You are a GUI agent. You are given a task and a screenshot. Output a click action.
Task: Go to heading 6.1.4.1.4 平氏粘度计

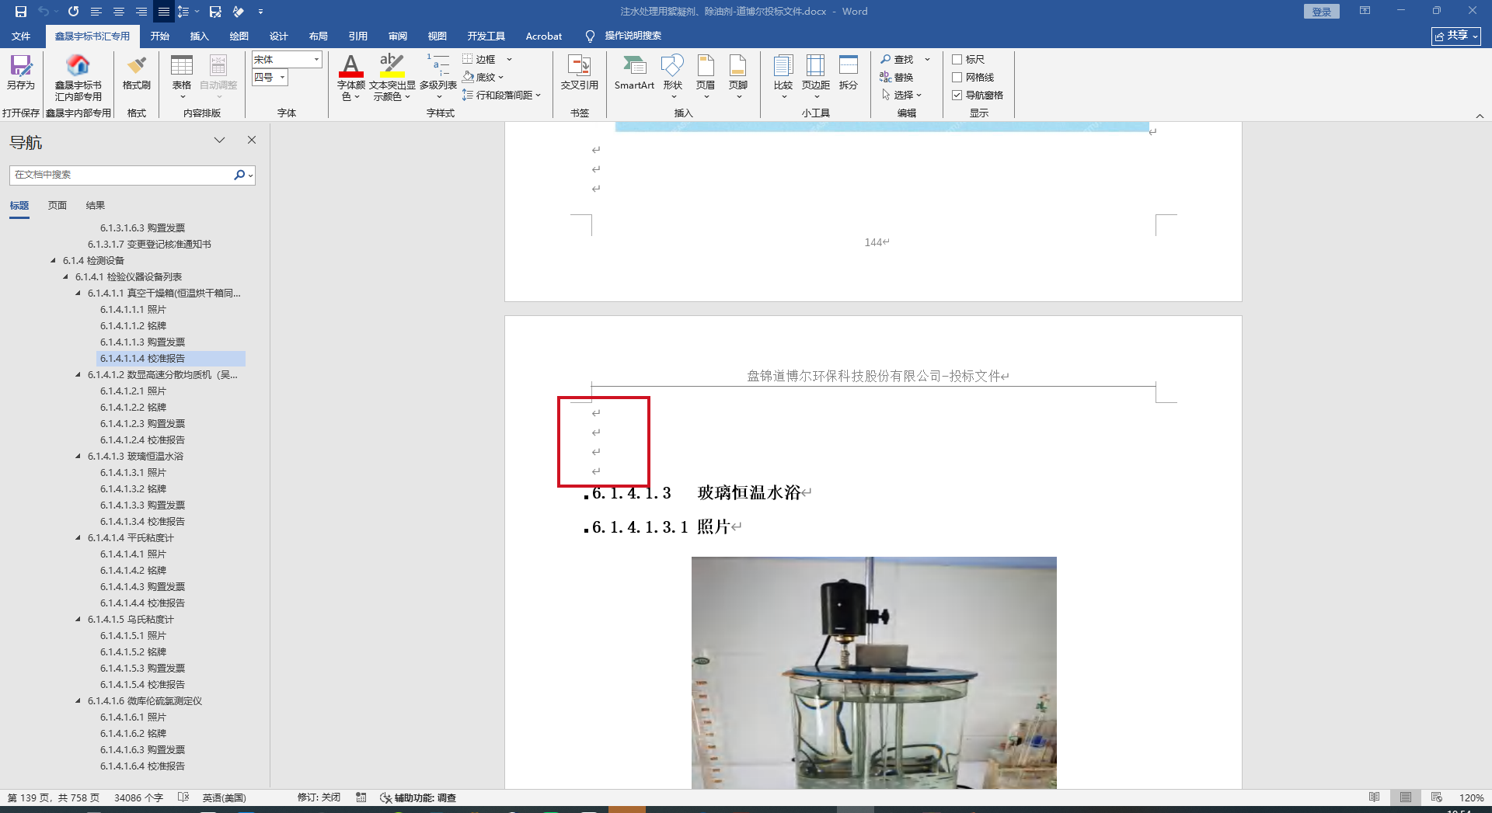(131, 538)
